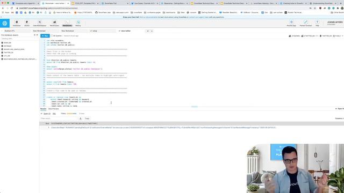Open the user account menu at top right
This screenshot has width=344, height=193.
335,23
